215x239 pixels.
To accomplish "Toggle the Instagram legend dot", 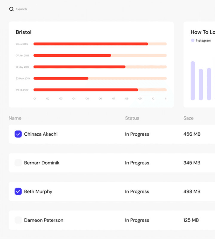I will (192, 40).
